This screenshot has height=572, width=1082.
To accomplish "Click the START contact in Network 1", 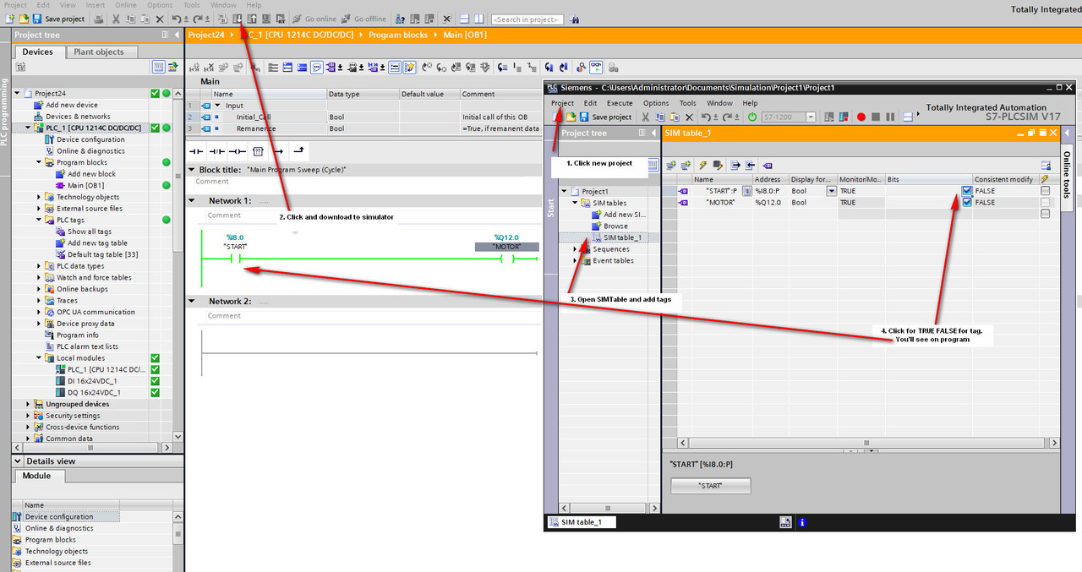I will pyautogui.click(x=235, y=259).
